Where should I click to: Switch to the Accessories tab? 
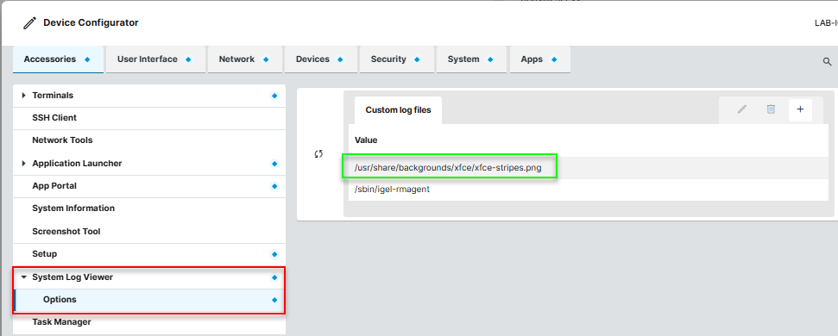click(58, 59)
